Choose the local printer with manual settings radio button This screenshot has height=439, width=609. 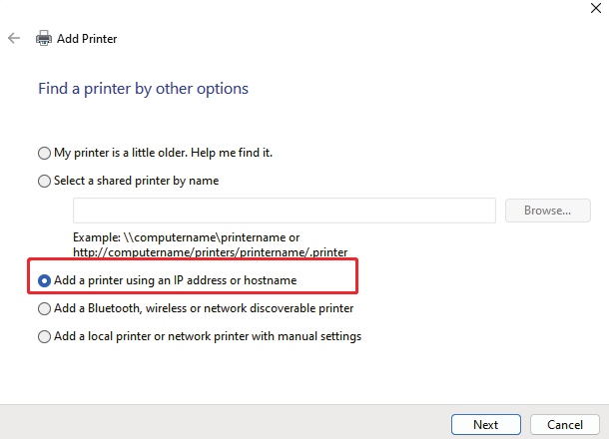[x=44, y=337]
